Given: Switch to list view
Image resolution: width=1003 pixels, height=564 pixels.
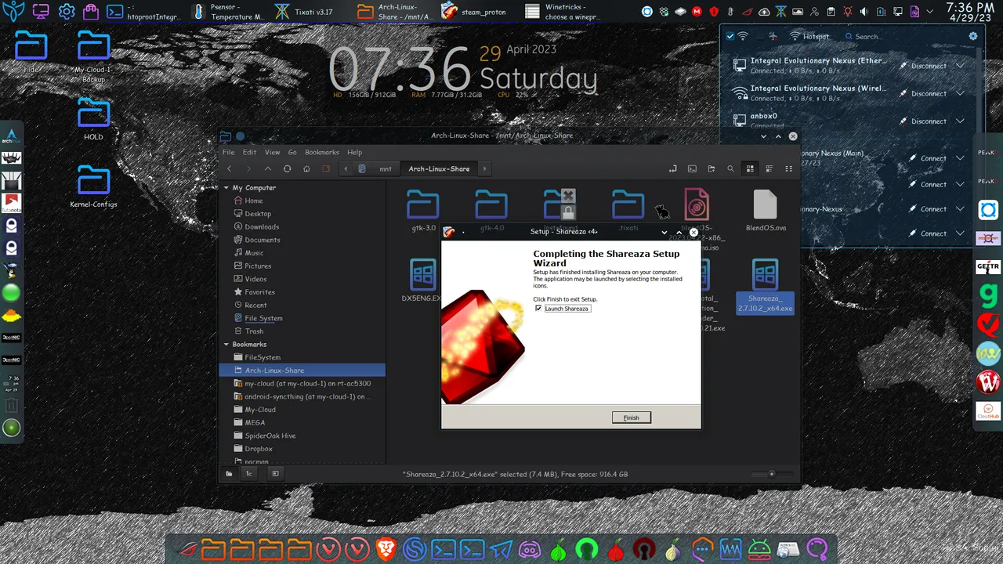Looking at the screenshot, I should pyautogui.click(x=769, y=168).
